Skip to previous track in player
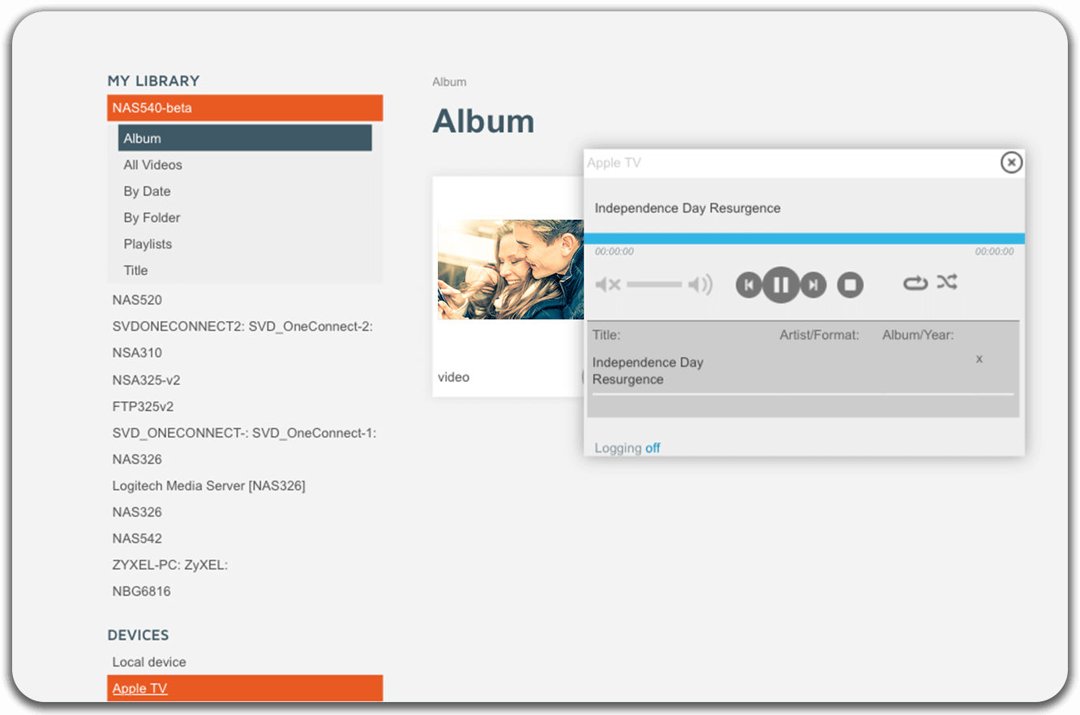This screenshot has height=715, width=1080. coord(748,285)
